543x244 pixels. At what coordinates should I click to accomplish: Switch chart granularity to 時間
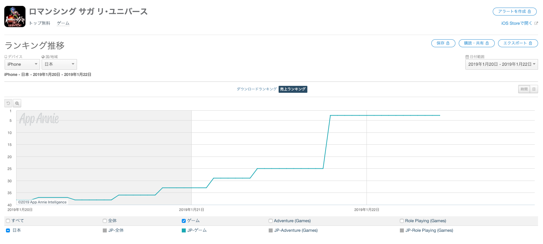524,89
